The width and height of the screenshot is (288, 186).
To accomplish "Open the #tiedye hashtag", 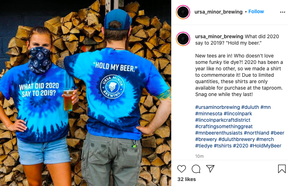I will click(x=204, y=146).
